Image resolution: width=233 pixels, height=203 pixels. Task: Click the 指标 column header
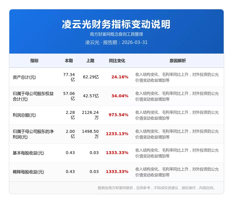34,61
